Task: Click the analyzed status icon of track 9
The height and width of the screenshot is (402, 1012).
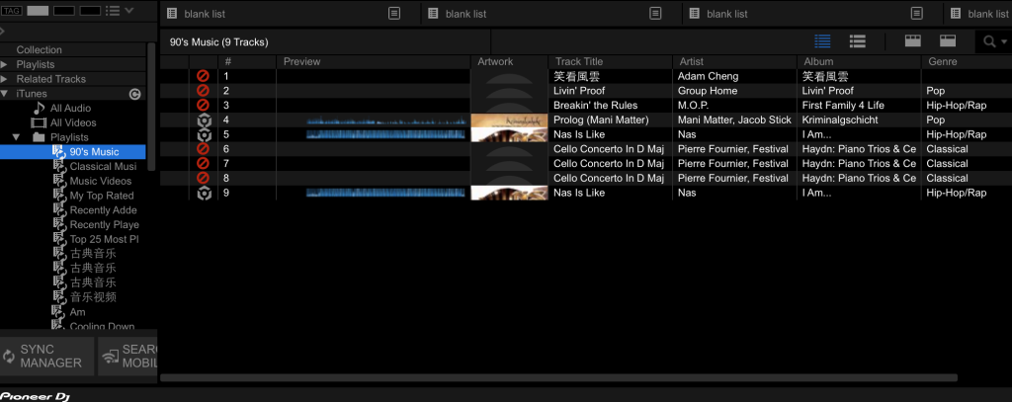Action: 204,193
